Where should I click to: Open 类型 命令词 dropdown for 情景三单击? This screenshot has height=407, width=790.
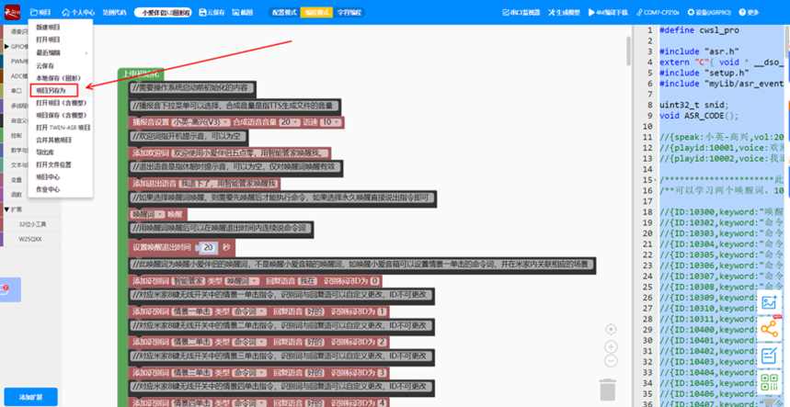point(249,373)
